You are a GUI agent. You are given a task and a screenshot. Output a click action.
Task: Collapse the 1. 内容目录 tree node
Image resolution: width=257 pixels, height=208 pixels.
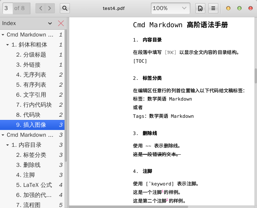pyautogui.click(x=8, y=145)
